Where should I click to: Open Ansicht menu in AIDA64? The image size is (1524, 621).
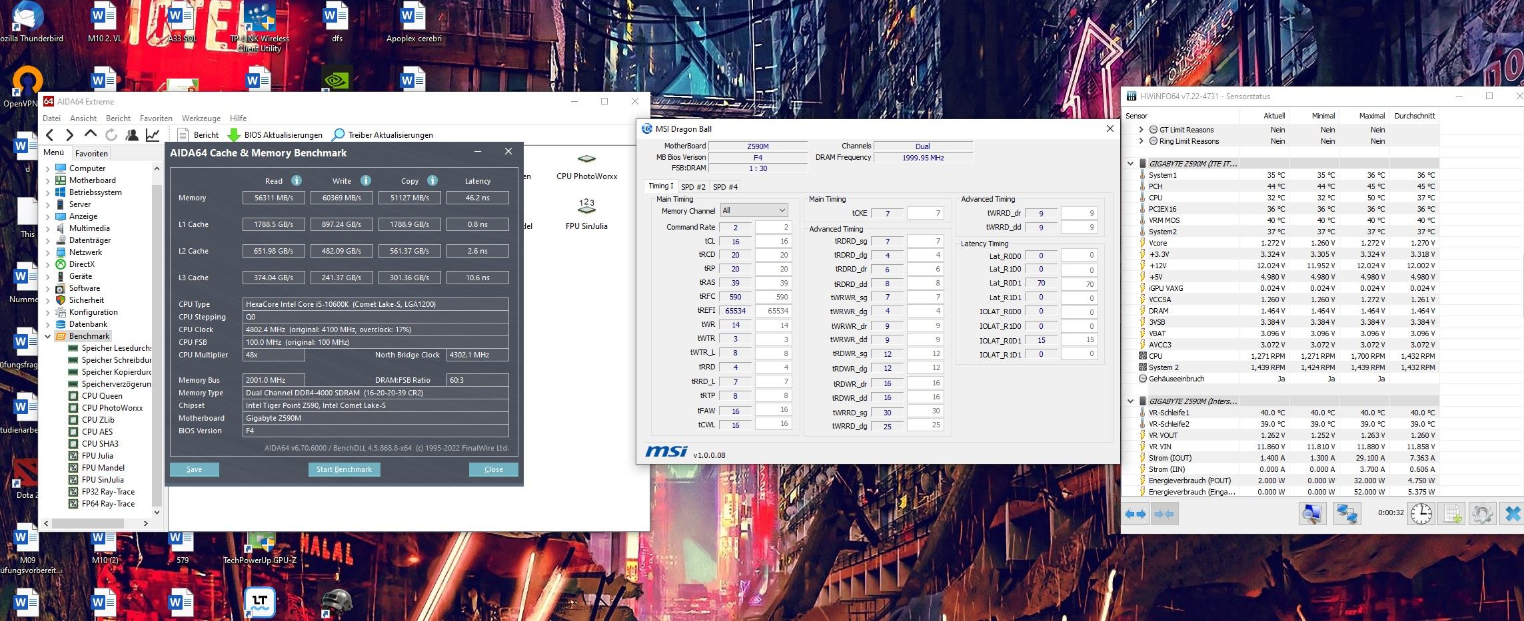pyautogui.click(x=83, y=118)
